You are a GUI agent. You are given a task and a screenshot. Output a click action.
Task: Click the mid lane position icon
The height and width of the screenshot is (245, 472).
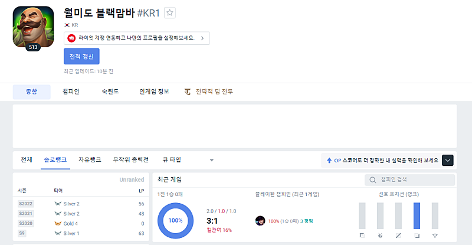(399, 236)
